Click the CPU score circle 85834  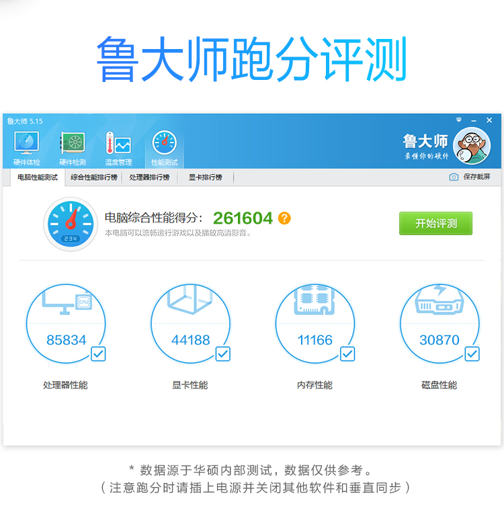coord(66,324)
